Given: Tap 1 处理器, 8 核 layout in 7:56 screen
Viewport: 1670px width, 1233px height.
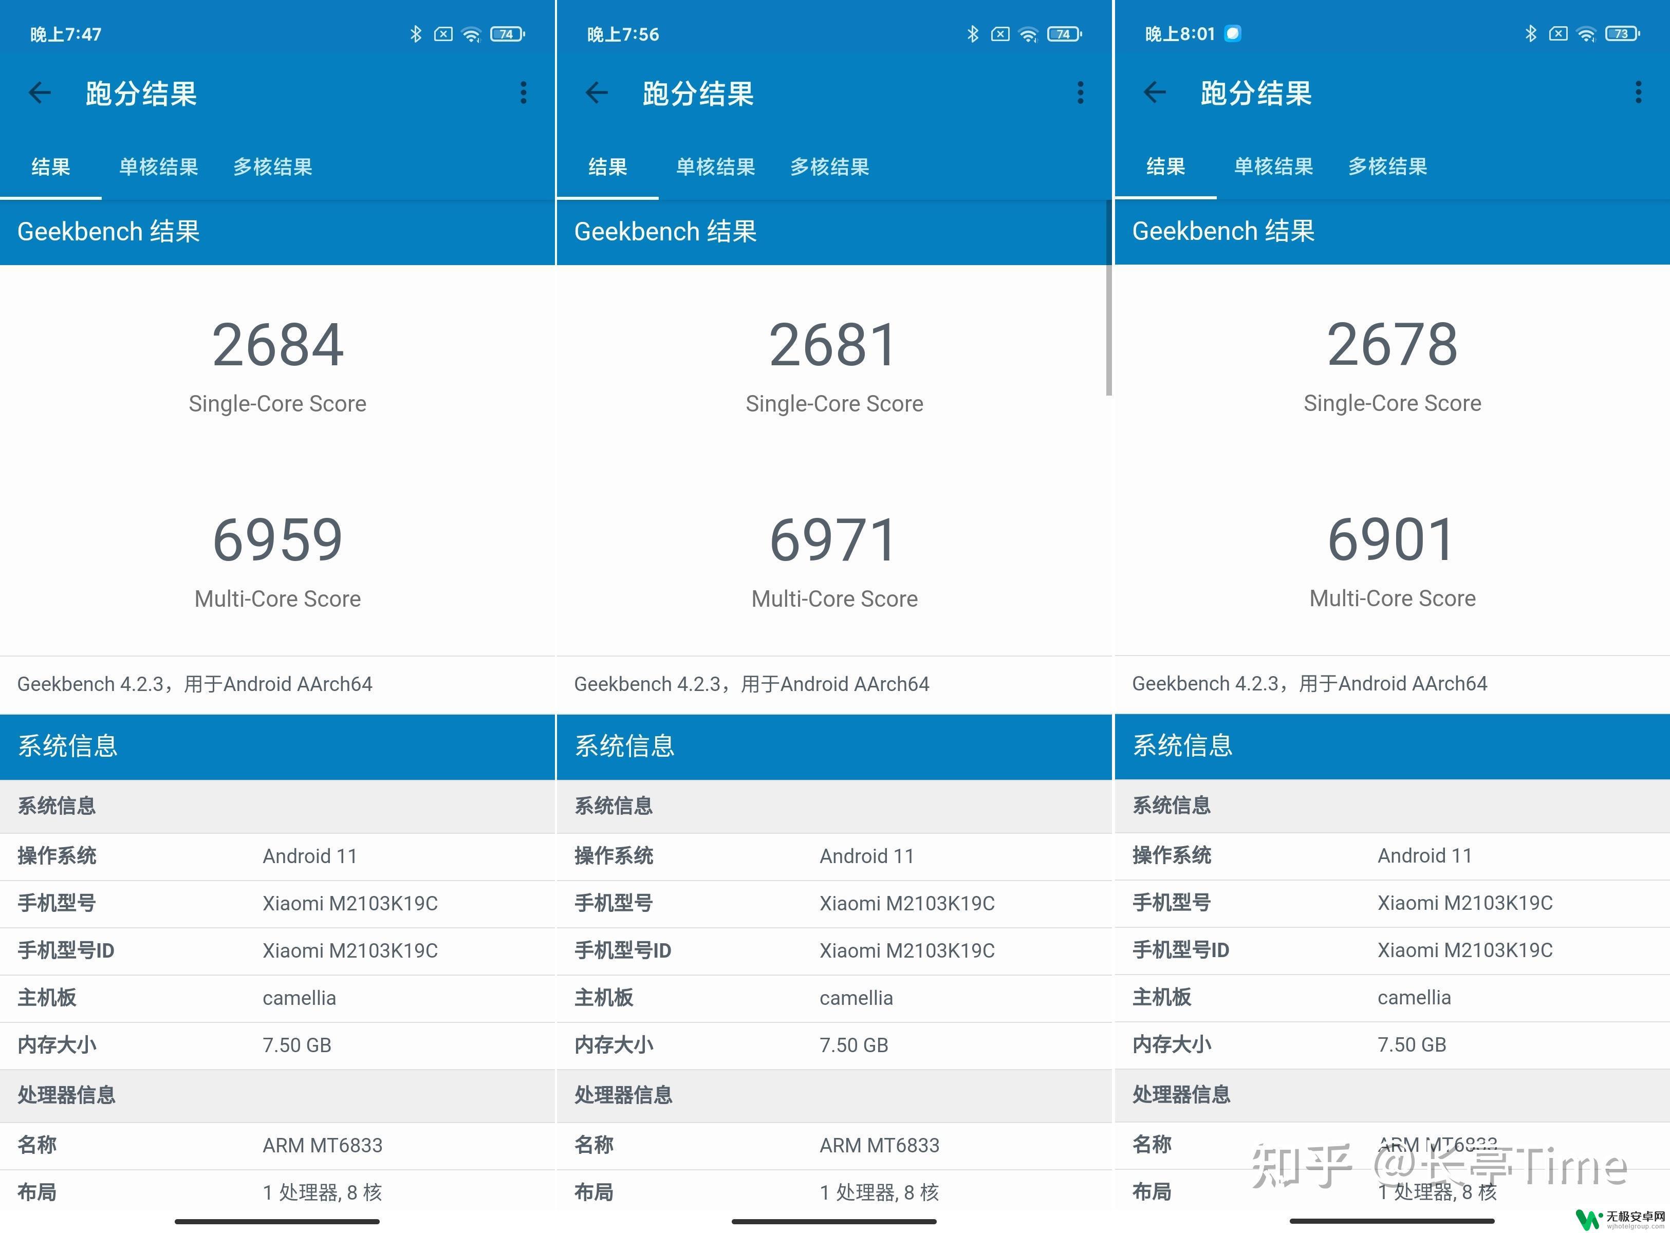Looking at the screenshot, I should pos(879,1193).
